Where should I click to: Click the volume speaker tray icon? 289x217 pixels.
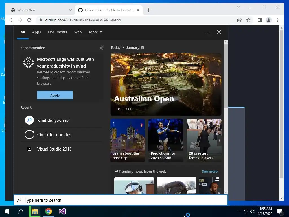(252, 211)
